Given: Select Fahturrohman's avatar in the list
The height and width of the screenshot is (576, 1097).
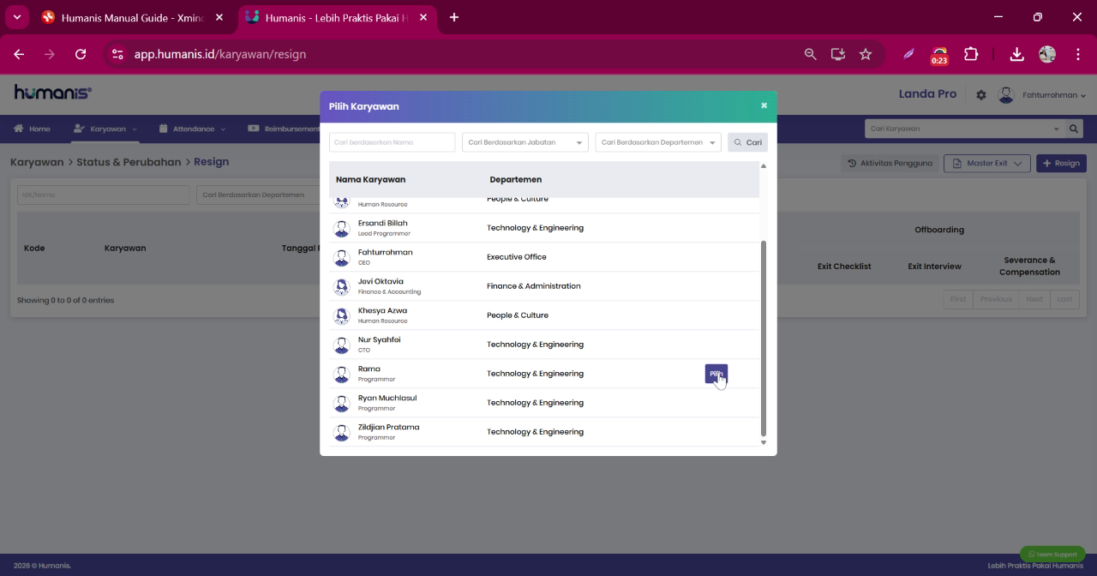Looking at the screenshot, I should click(342, 258).
